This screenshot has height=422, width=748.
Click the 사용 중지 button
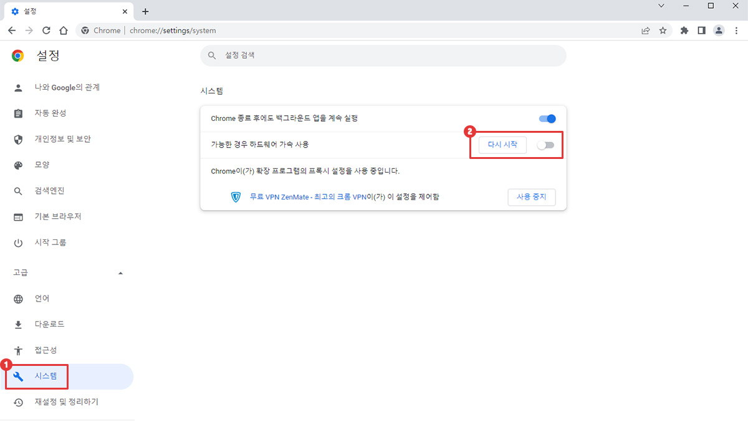coord(531,197)
